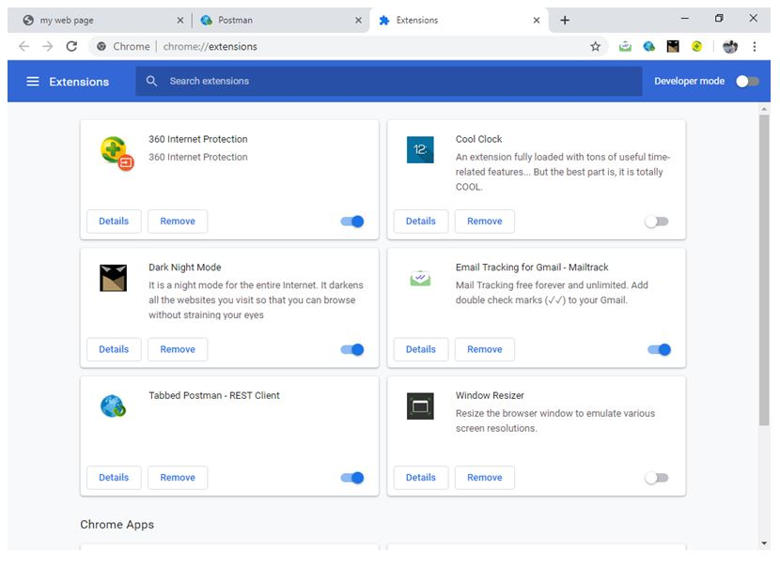This screenshot has height=566, width=780.
Task: View Details for Email Tracking Mailtrack
Action: click(421, 349)
